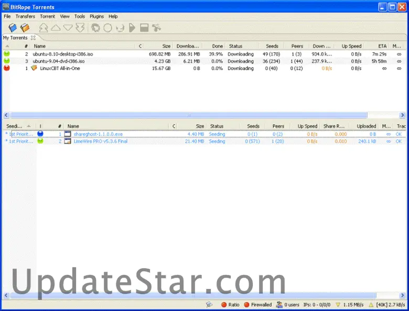Click the orange open torrent icon
Image resolution: width=409 pixels, height=311 pixels.
point(25,28)
